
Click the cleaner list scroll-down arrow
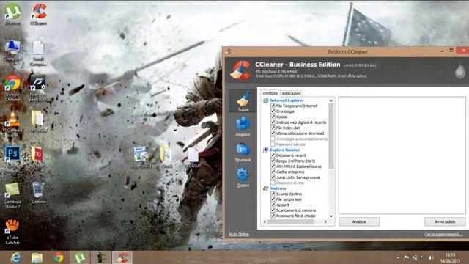(x=331, y=216)
